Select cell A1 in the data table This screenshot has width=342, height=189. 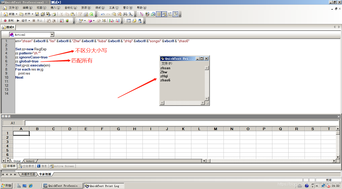tap(21, 133)
